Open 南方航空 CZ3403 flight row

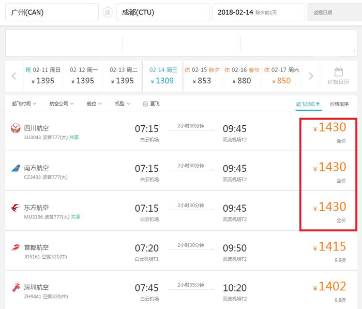coord(181,171)
